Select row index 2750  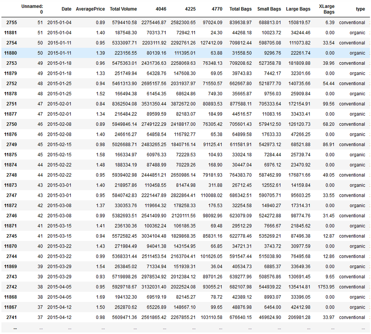coord(12,124)
